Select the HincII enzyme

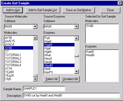pos(59,59)
